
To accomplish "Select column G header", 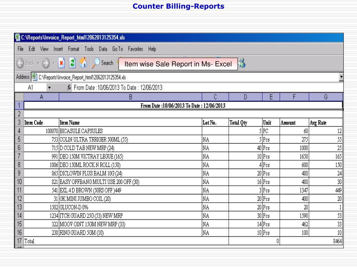I will click(x=326, y=97).
